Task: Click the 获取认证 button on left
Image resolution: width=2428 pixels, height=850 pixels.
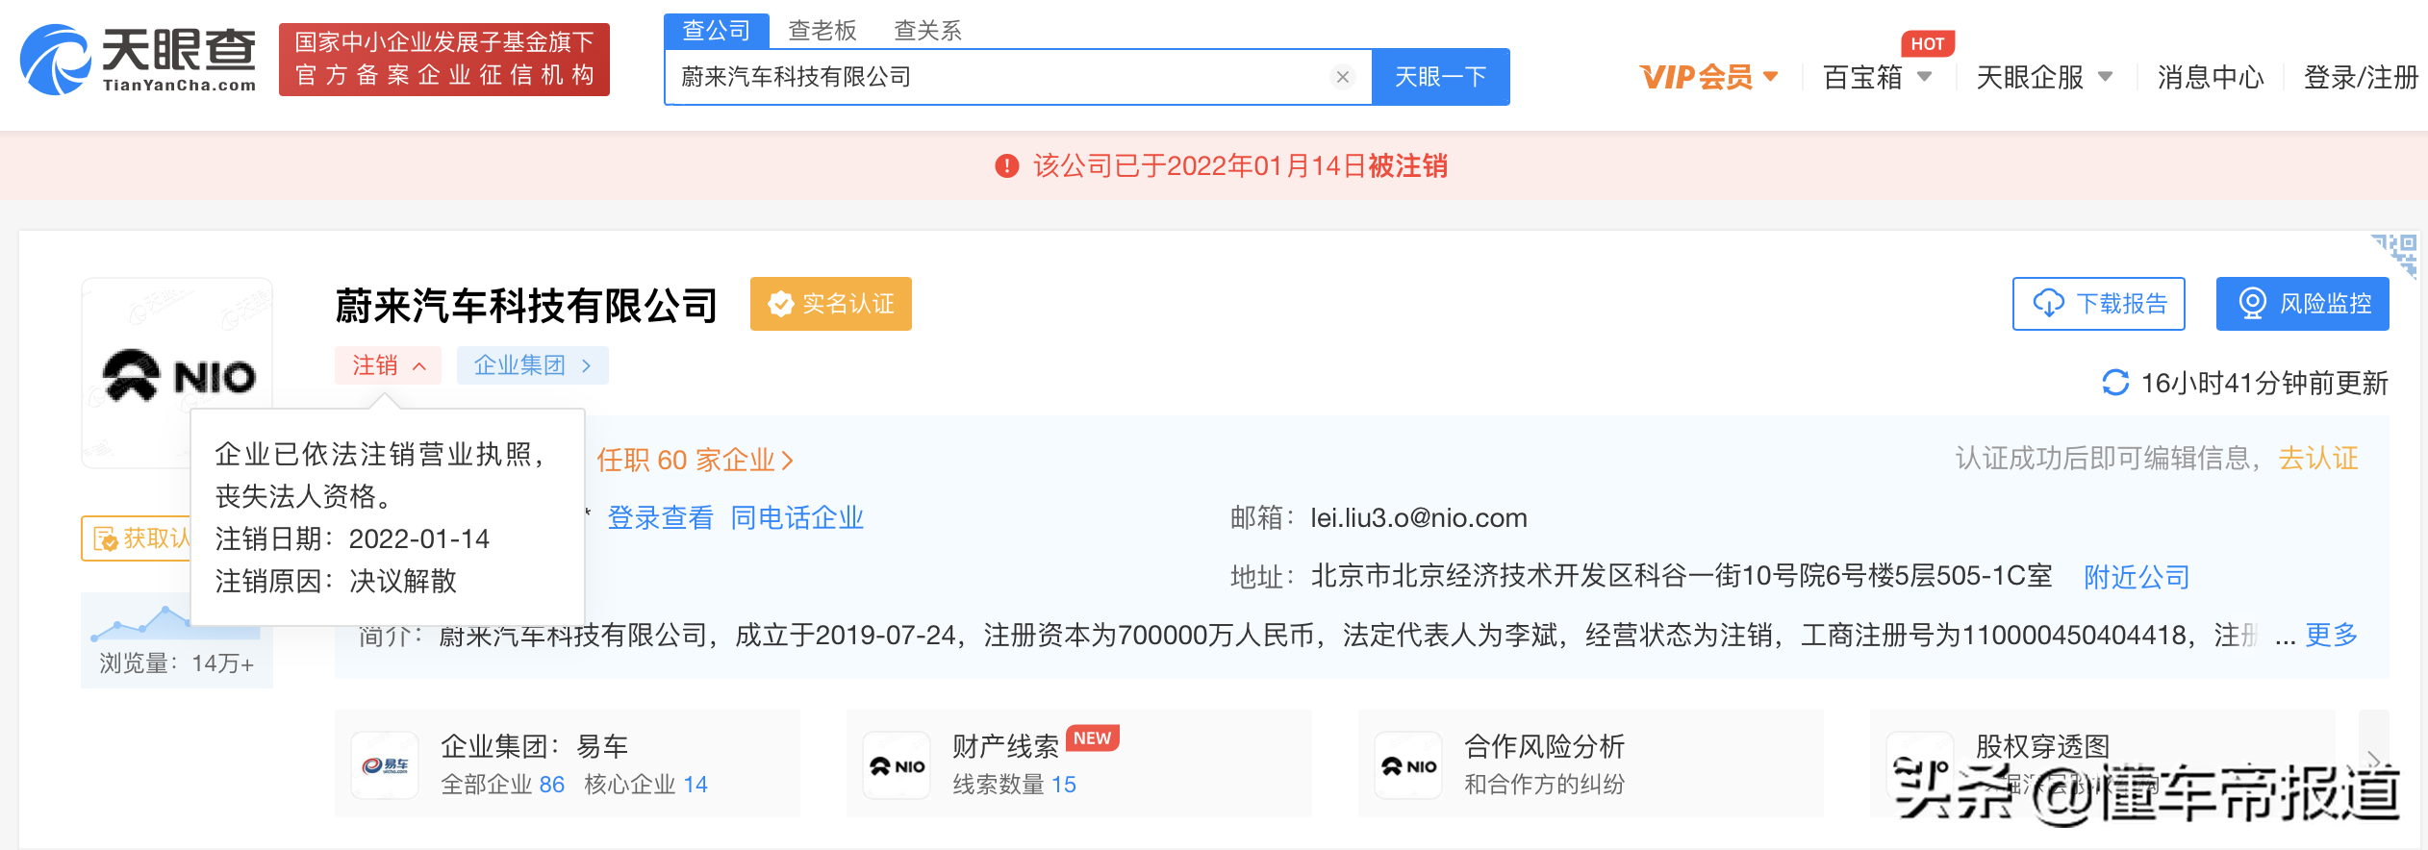Action: (137, 538)
